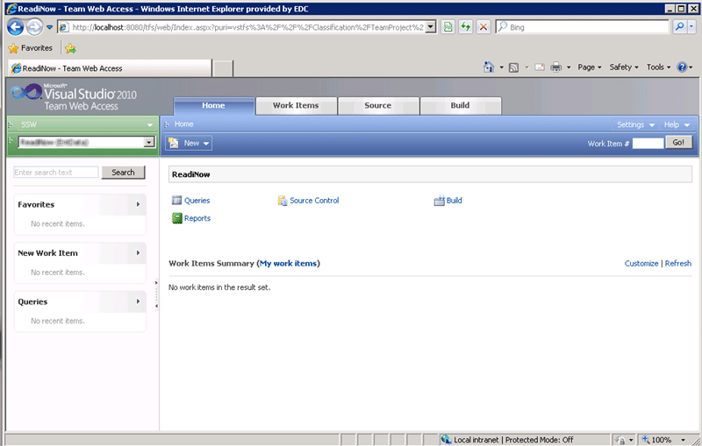Refresh the page with the green arrows icon
The image size is (702, 446).
click(466, 27)
